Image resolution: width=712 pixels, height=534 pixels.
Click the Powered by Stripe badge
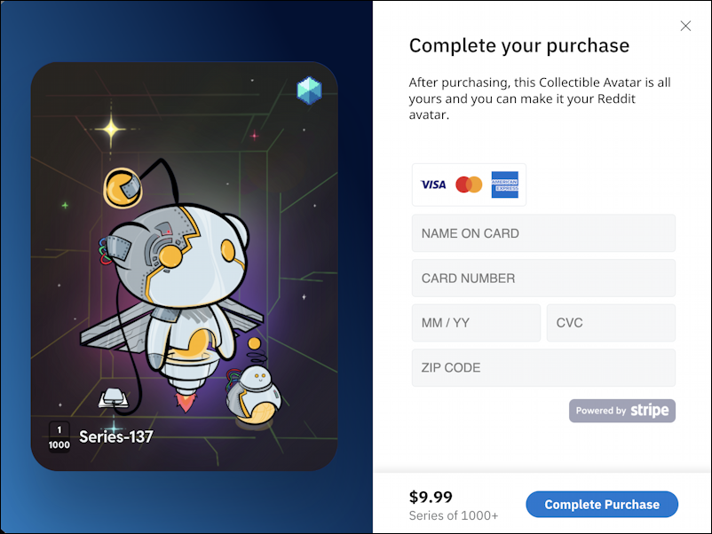pyautogui.click(x=622, y=411)
